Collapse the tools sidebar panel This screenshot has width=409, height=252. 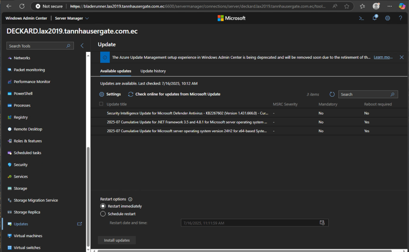[x=82, y=46]
